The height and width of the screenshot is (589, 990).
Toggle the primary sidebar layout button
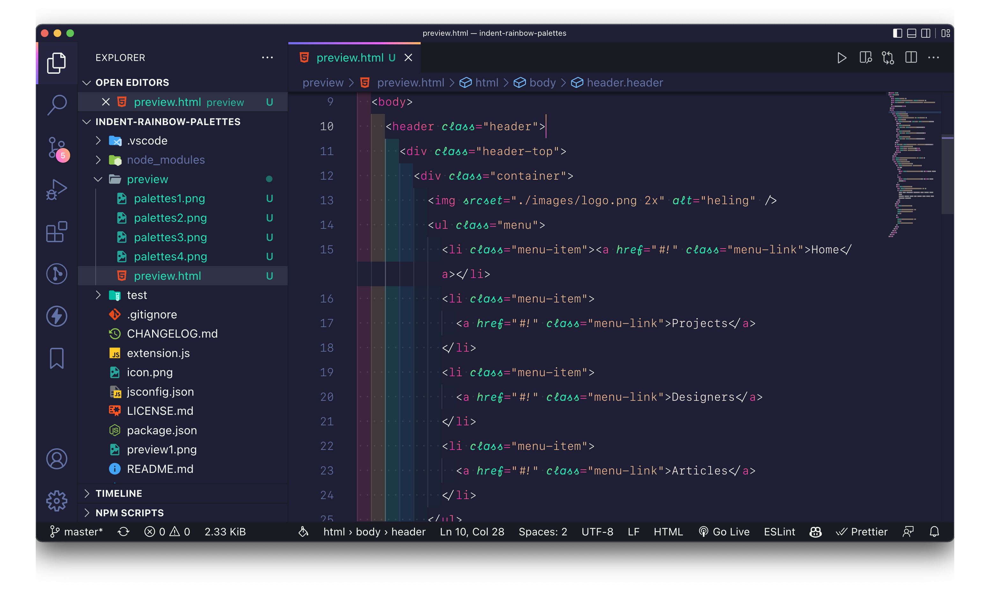pyautogui.click(x=897, y=33)
